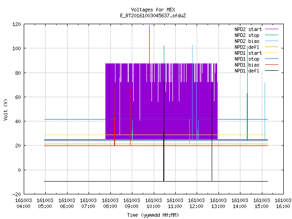Click the green NPD2 stop legend line

pyautogui.click(x=272, y=35)
